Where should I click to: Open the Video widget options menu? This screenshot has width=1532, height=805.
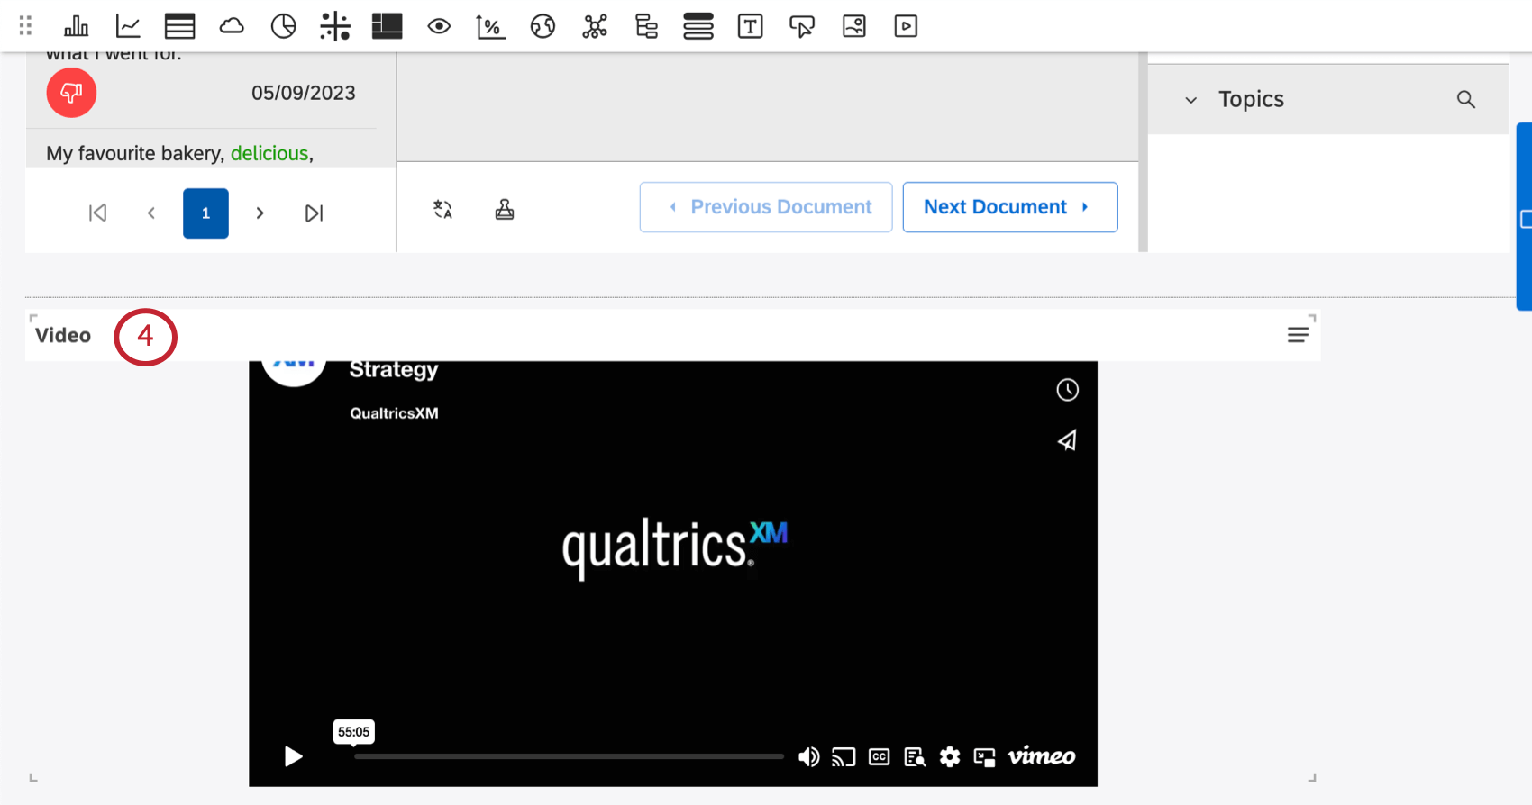(x=1298, y=335)
